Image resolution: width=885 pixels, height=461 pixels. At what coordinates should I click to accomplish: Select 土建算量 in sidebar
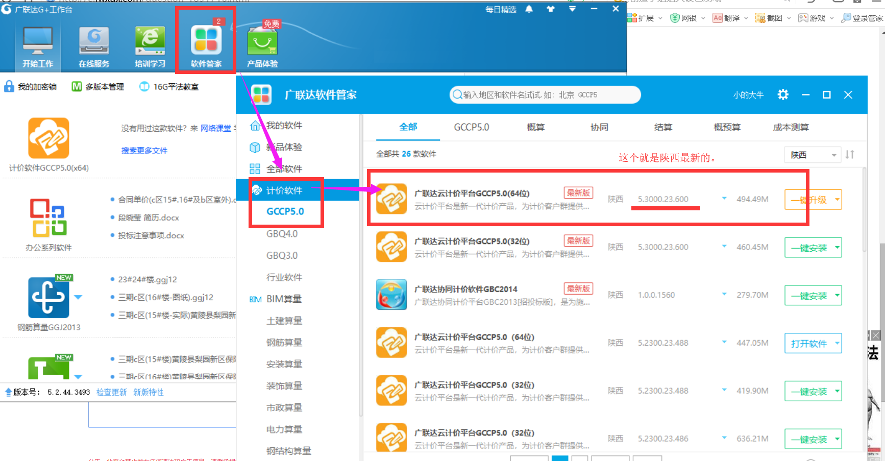[284, 321]
